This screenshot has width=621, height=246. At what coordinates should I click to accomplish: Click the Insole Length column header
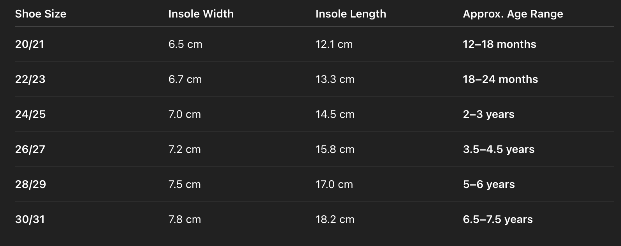[351, 14]
